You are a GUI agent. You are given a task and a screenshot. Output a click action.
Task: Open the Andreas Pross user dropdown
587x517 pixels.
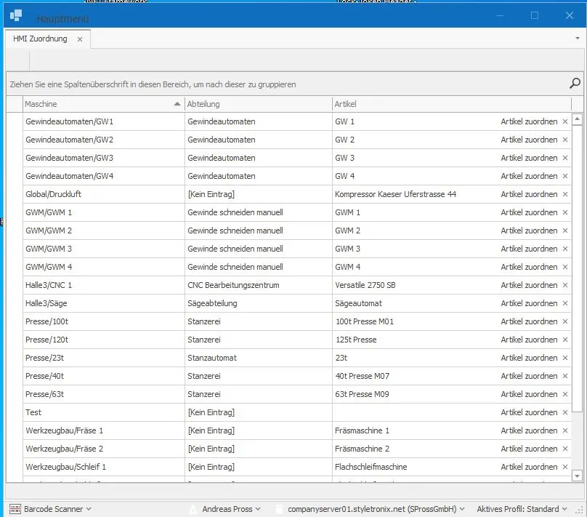[258, 509]
